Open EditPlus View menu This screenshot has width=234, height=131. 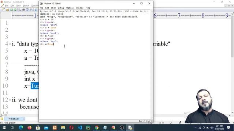pyautogui.click(x=19, y=6)
